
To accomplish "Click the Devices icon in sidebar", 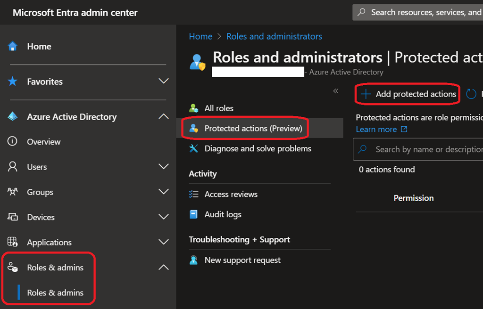I will (13, 217).
